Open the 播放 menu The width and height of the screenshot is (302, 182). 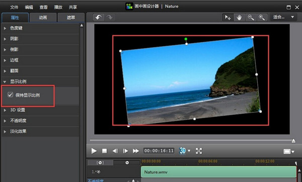tap(58, 8)
